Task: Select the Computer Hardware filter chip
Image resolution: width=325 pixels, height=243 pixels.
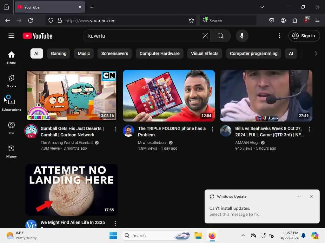Action: coord(160,53)
